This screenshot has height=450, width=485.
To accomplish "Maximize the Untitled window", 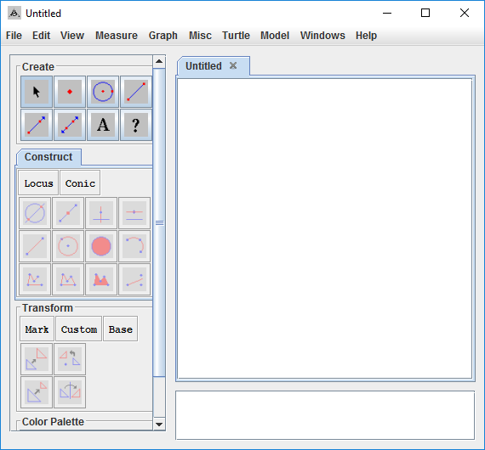I will tap(425, 13).
